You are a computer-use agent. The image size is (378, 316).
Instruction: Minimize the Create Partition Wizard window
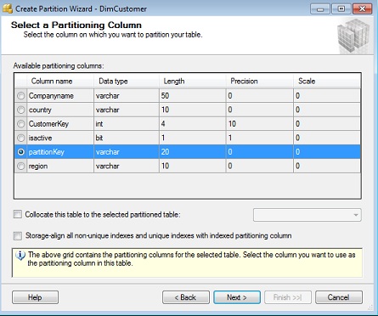(x=320, y=8)
